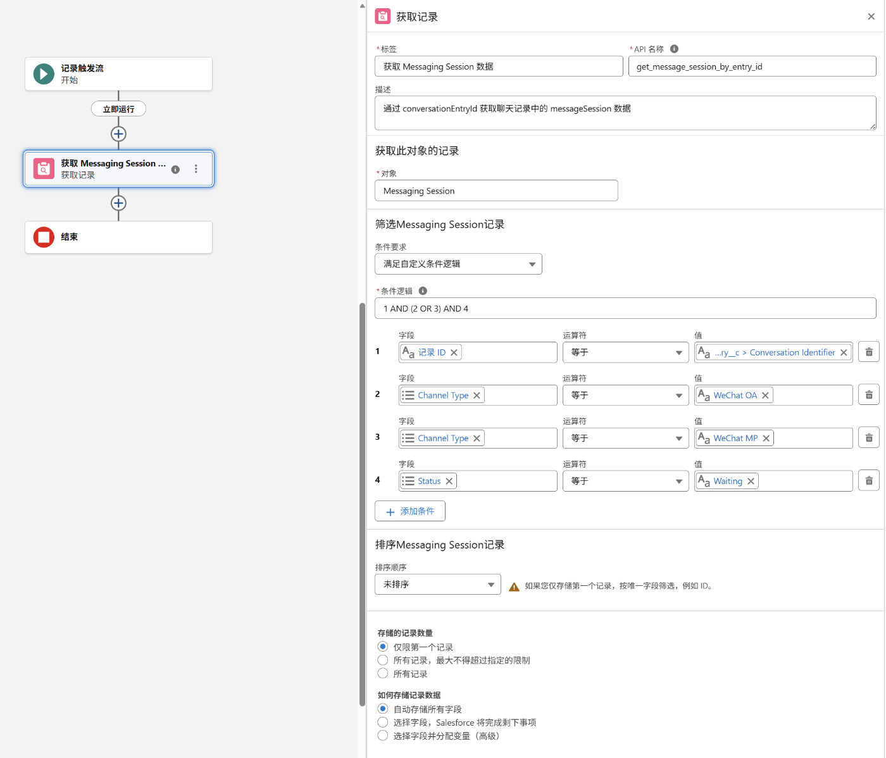Delete condition 3 with trash icon
886x758 pixels.
pyautogui.click(x=869, y=438)
